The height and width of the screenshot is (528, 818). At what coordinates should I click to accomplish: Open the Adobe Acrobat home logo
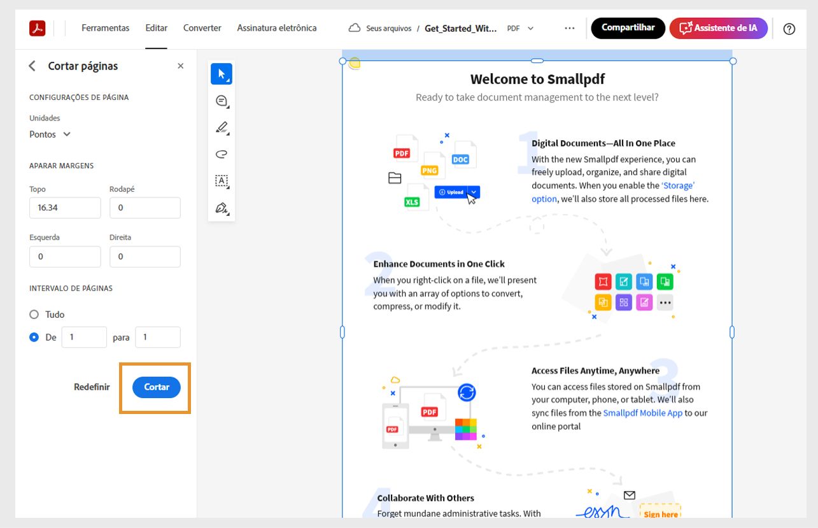pyautogui.click(x=37, y=28)
